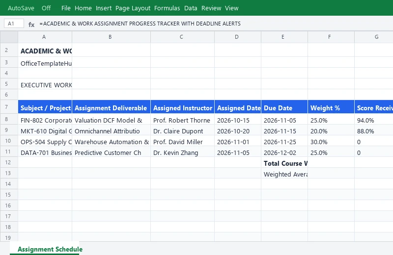Click the Dr. Claire Dupont cell
The width and height of the screenshot is (393, 255).
[x=182, y=131]
